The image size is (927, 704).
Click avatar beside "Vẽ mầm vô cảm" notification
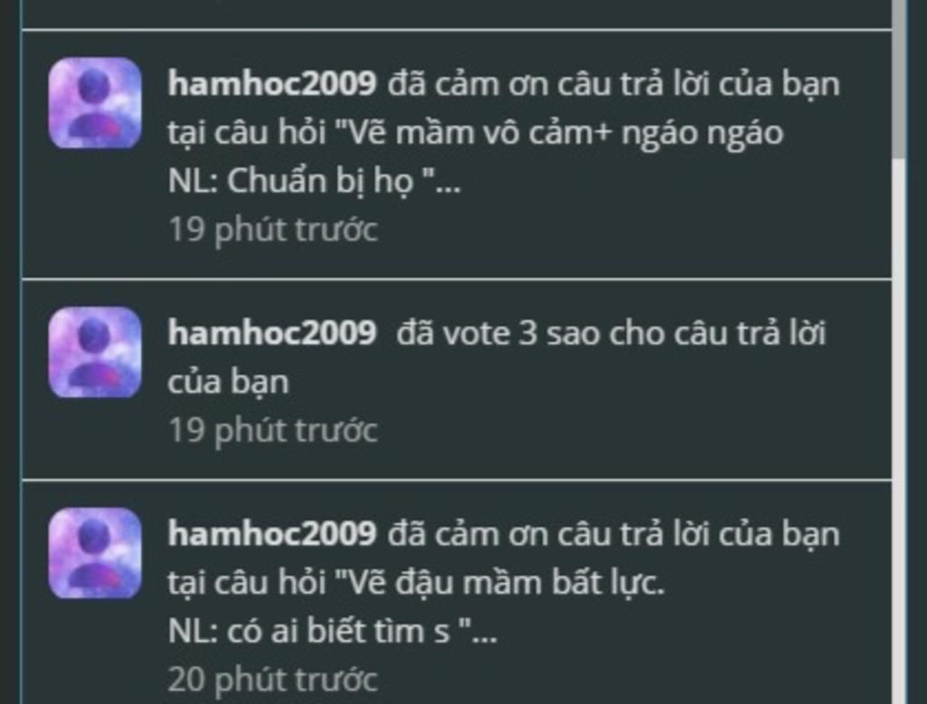(x=94, y=103)
